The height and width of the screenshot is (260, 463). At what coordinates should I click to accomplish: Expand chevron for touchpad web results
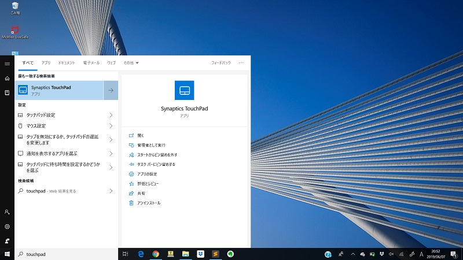tap(111, 191)
